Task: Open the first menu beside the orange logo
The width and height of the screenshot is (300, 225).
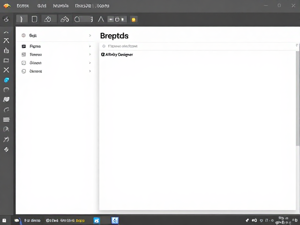Action: coord(23,6)
